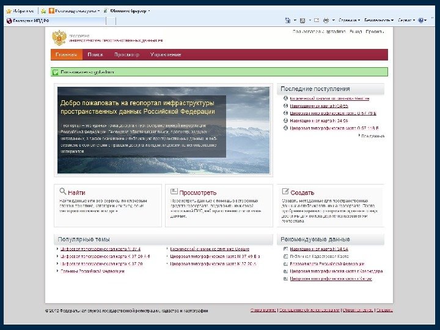Open the Цифровая топографическая карта г.Краснодара link

click(336, 271)
